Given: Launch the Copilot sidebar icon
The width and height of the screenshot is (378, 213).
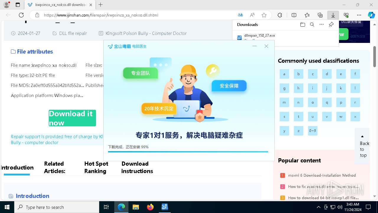Looking at the screenshot, I should point(371,15).
